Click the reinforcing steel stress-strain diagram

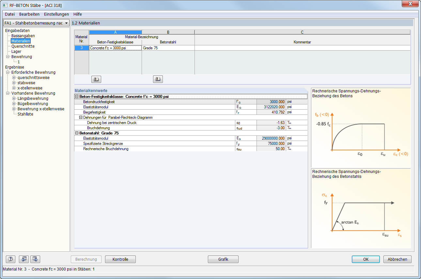click(361, 208)
